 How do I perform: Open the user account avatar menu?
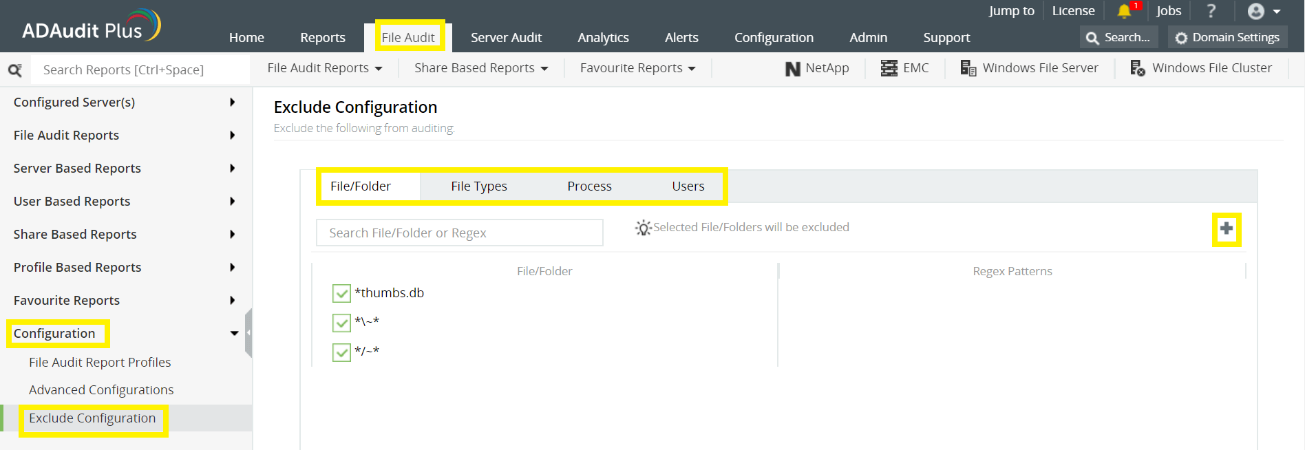click(1264, 11)
